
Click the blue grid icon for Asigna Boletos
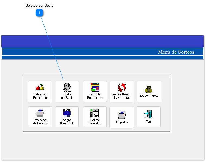click(x=67, y=113)
